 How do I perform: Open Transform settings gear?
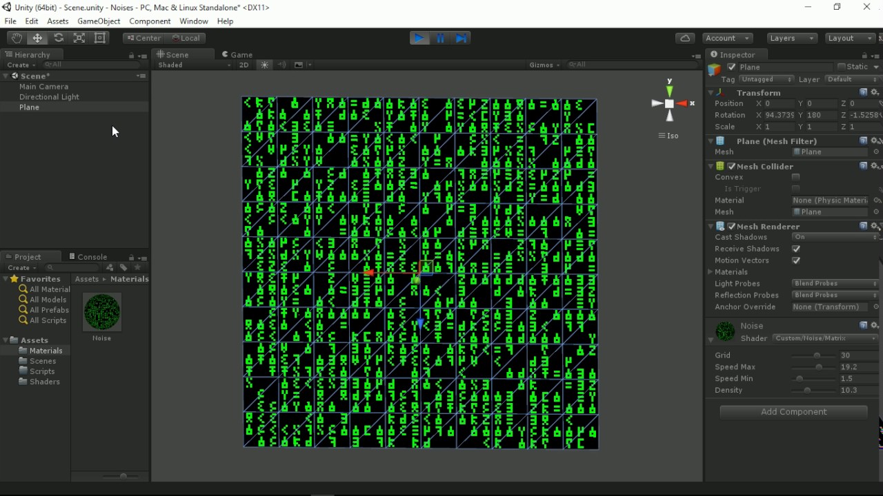pos(875,92)
